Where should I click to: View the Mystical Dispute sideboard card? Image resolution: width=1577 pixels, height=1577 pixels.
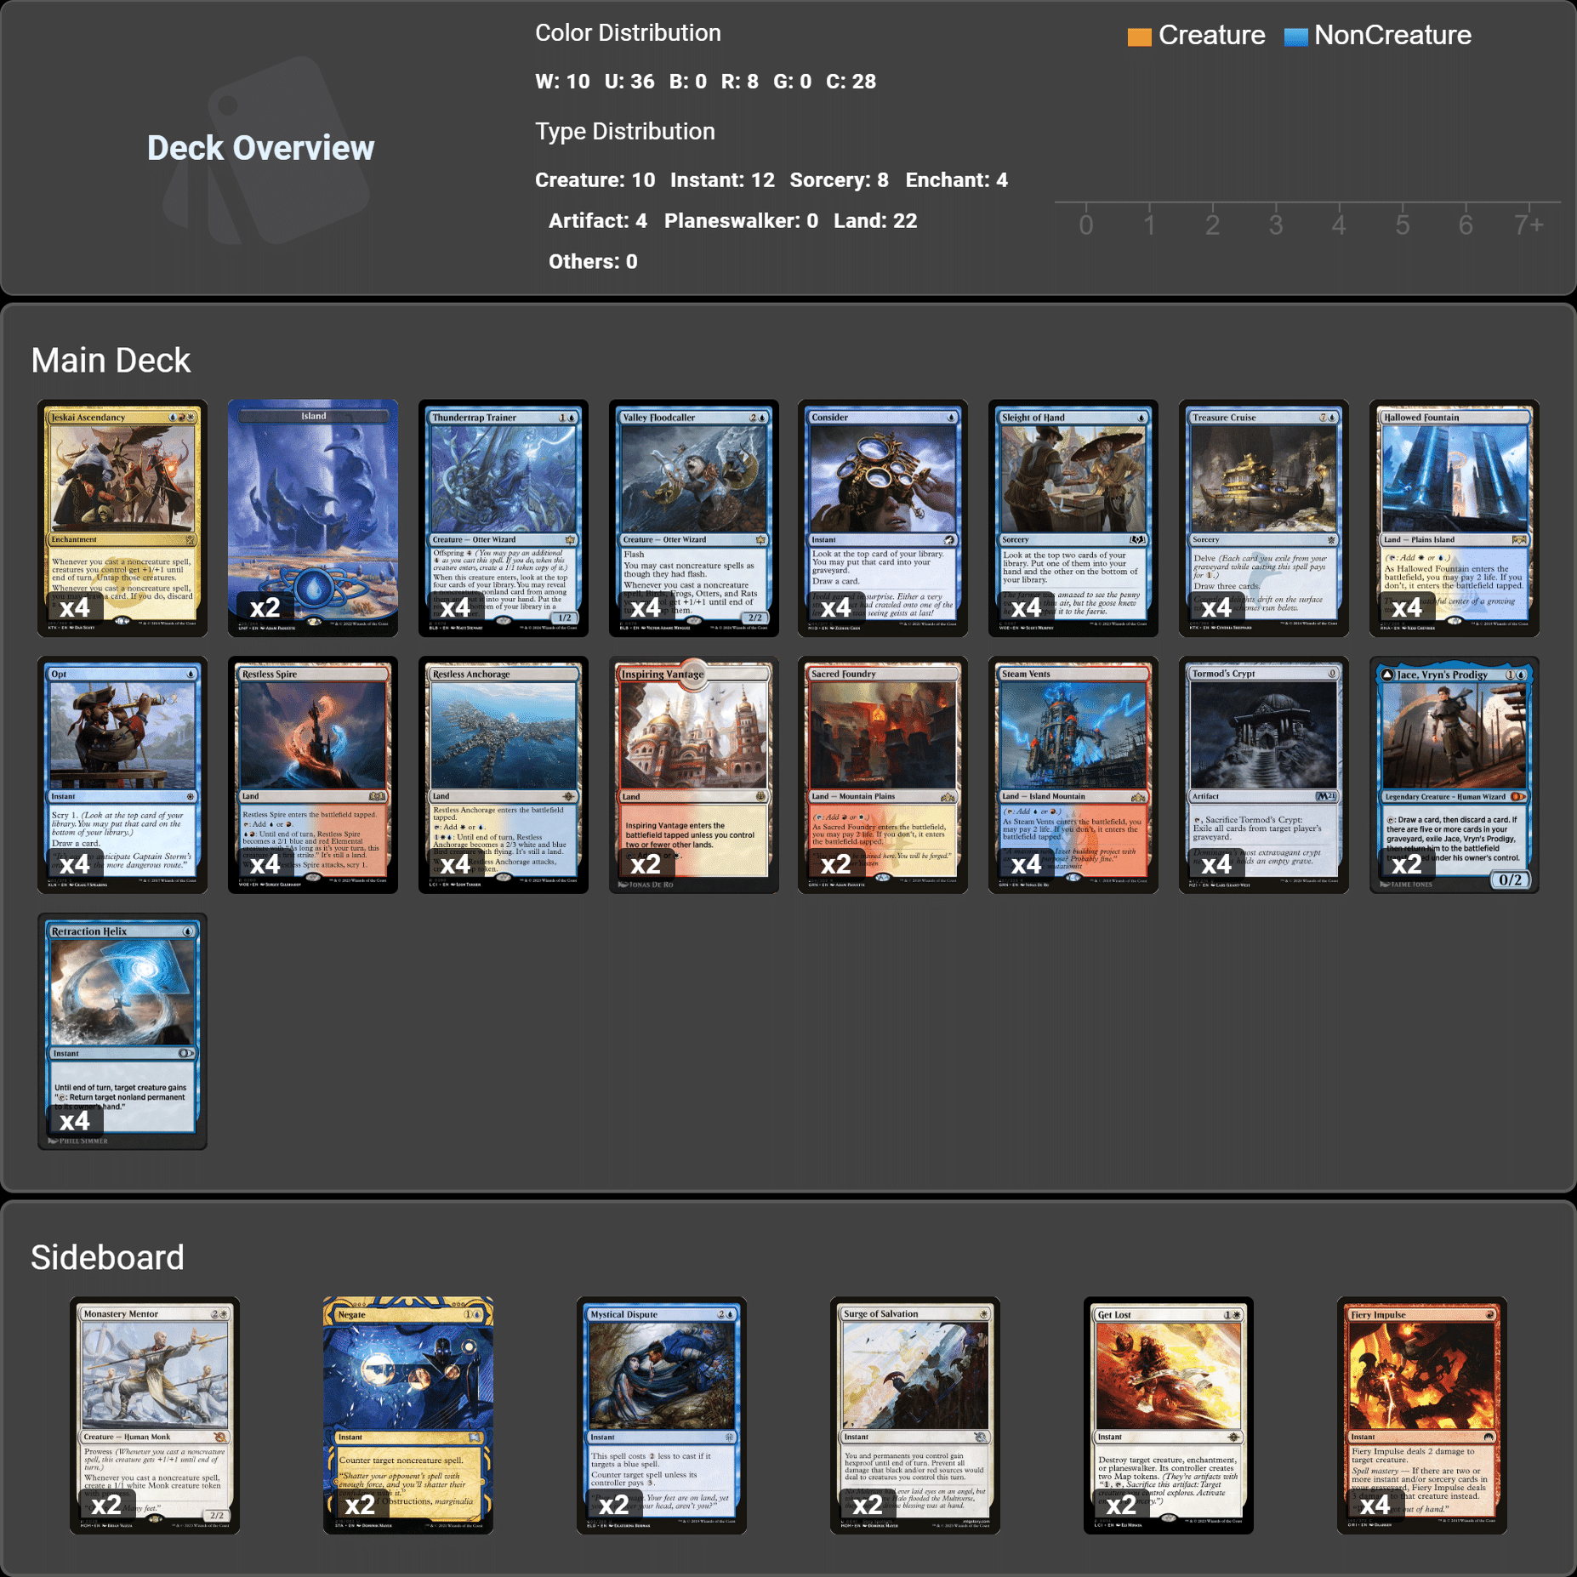click(662, 1415)
